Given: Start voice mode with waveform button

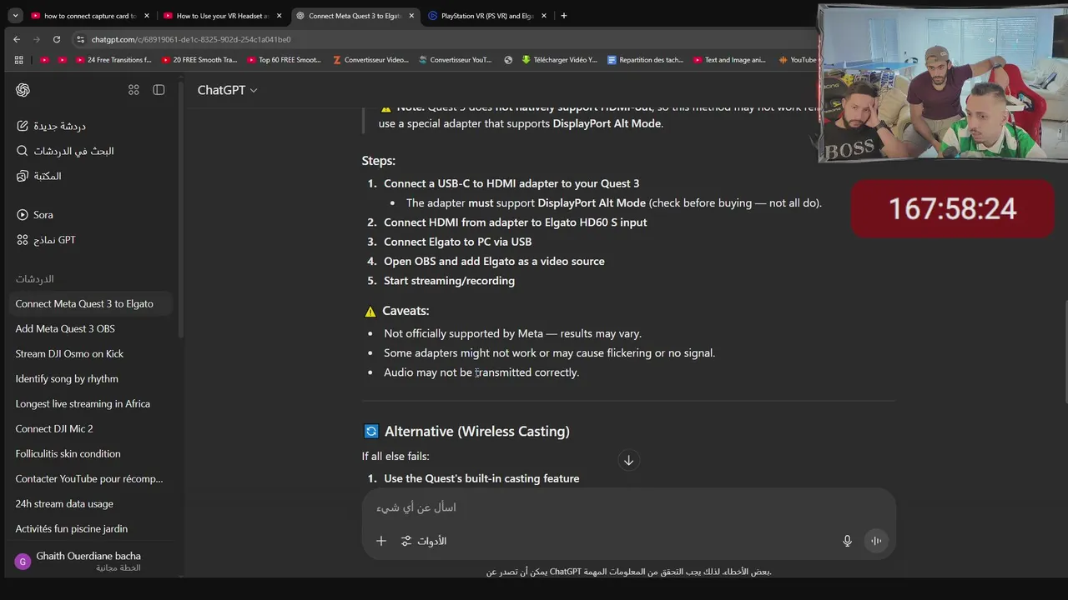Looking at the screenshot, I should click(876, 541).
